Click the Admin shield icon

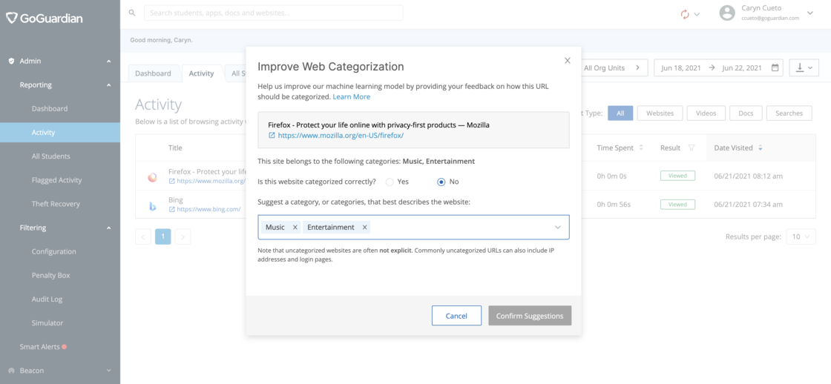[11, 61]
